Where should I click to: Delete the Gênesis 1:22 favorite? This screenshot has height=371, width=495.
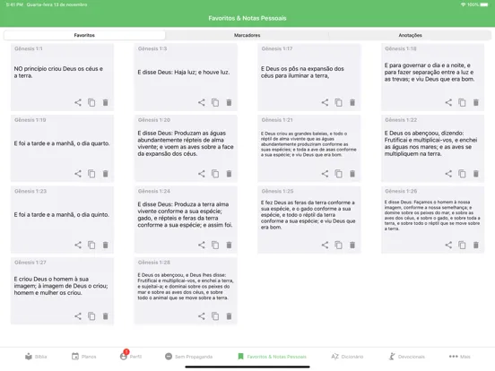coord(476,174)
